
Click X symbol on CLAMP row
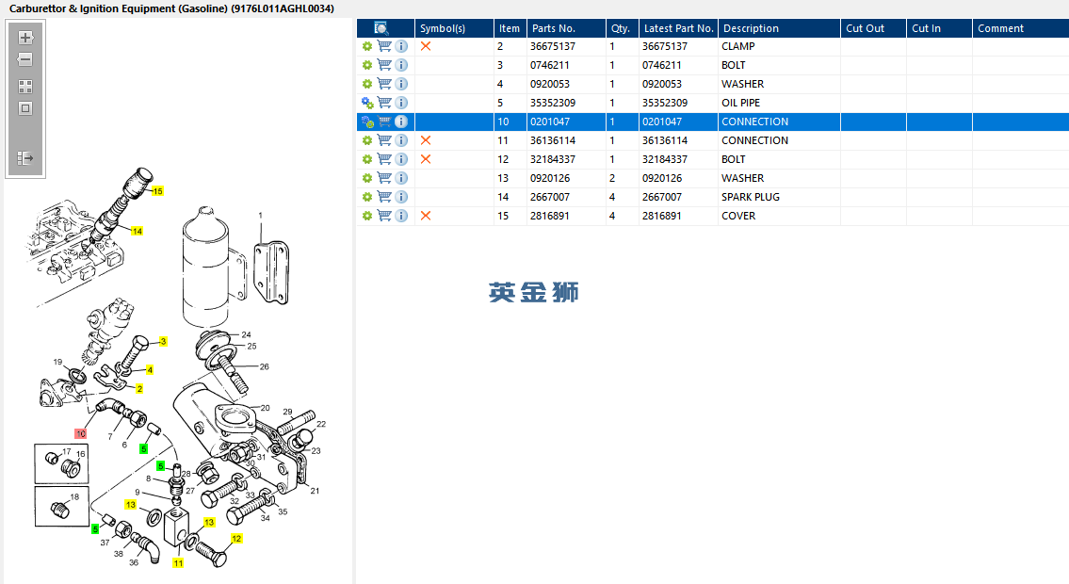[426, 46]
